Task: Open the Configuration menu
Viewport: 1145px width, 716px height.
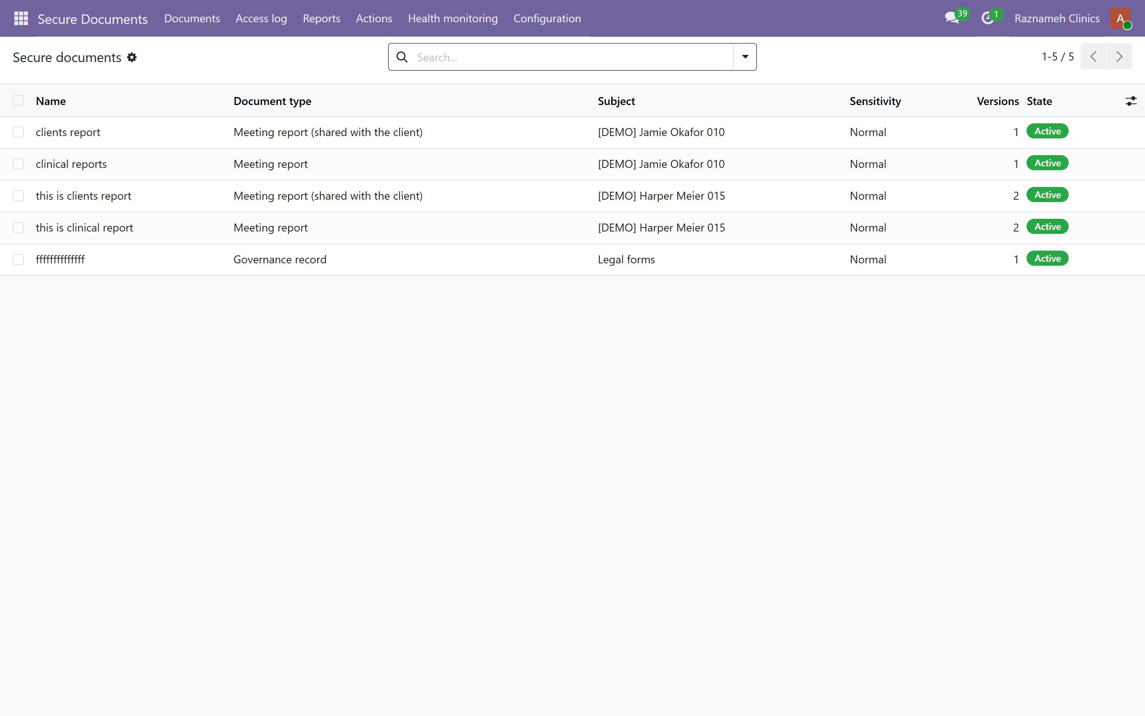Action: [x=547, y=18]
